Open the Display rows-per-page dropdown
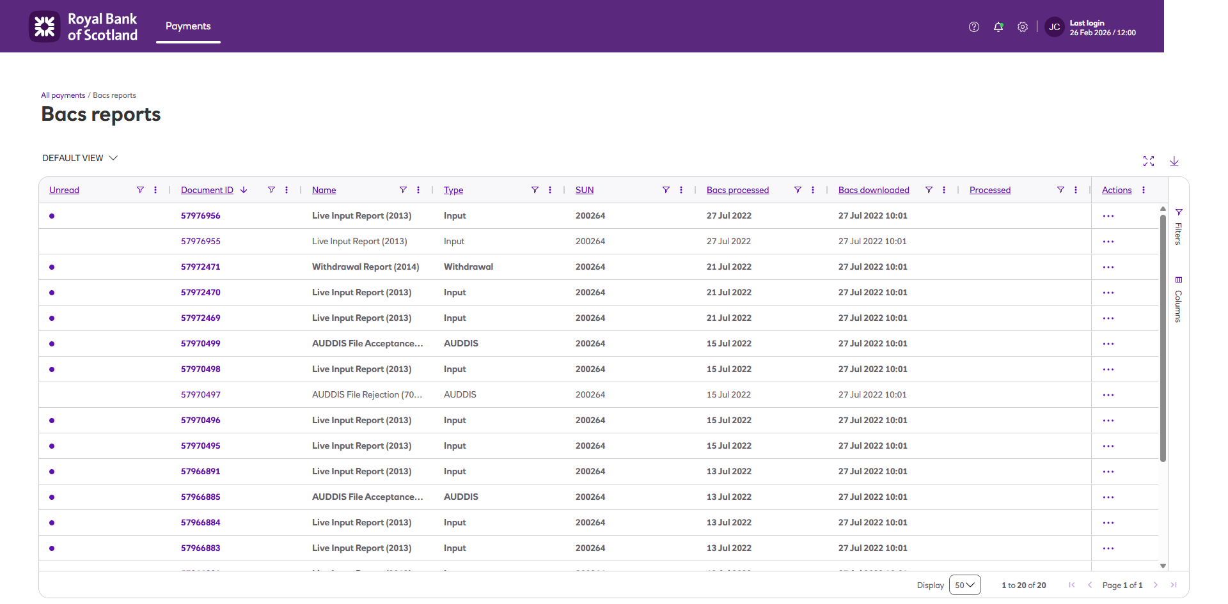The height and width of the screenshot is (604, 1228). click(964, 585)
